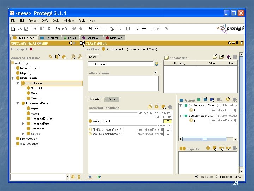The height and width of the screenshot is (191, 254).
Task: Open the OWL menu
Action: click(44, 21)
